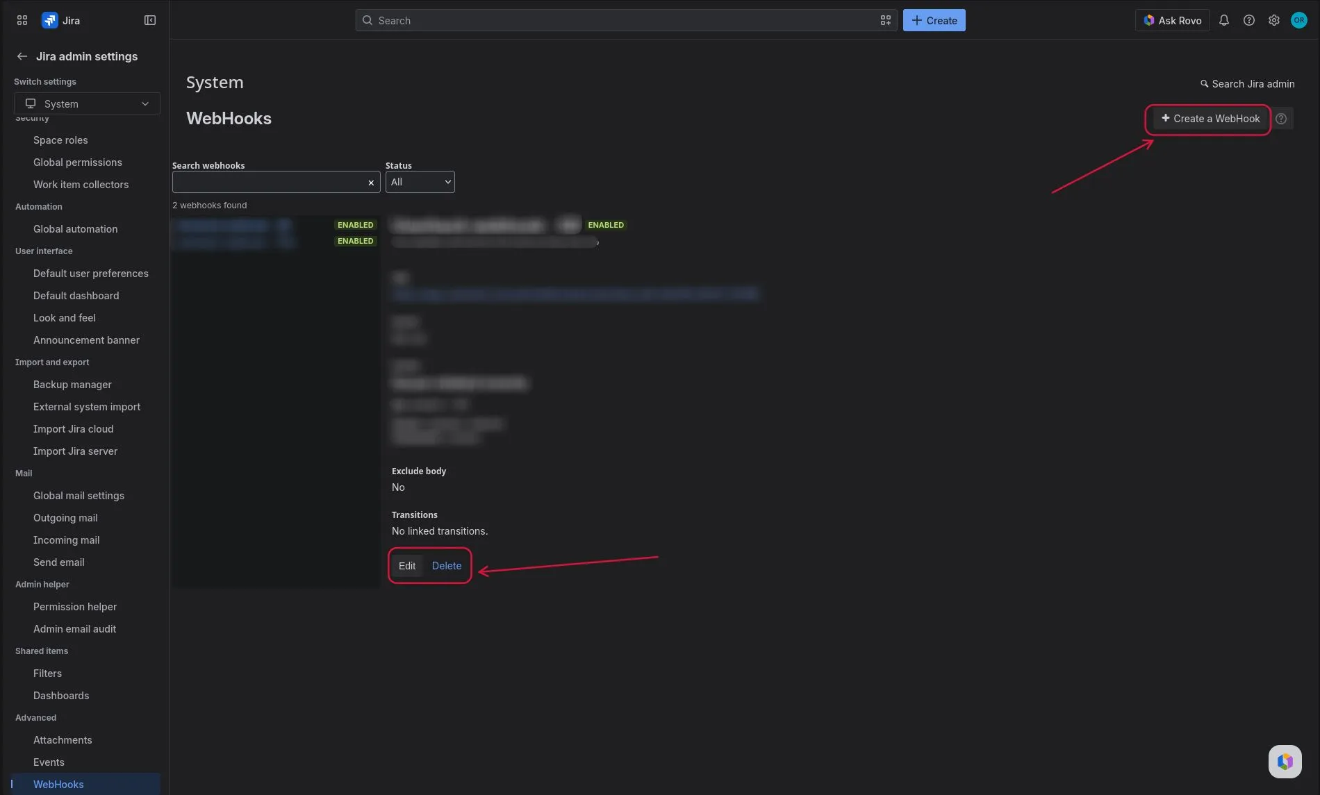Go to Look and feel
The height and width of the screenshot is (795, 1320).
click(65, 317)
